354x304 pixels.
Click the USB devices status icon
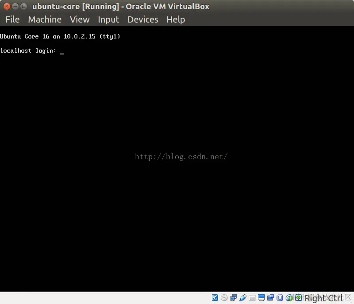242,298
